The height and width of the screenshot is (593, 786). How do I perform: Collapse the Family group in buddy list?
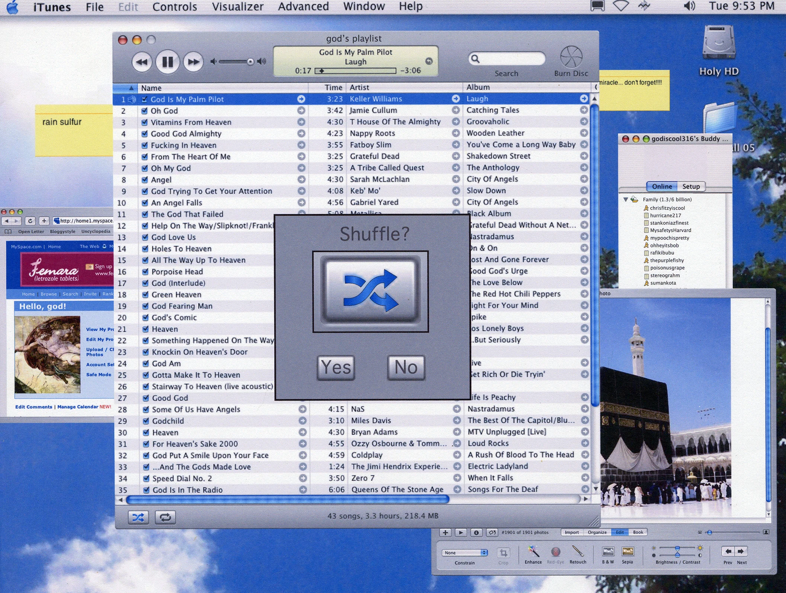click(x=626, y=200)
